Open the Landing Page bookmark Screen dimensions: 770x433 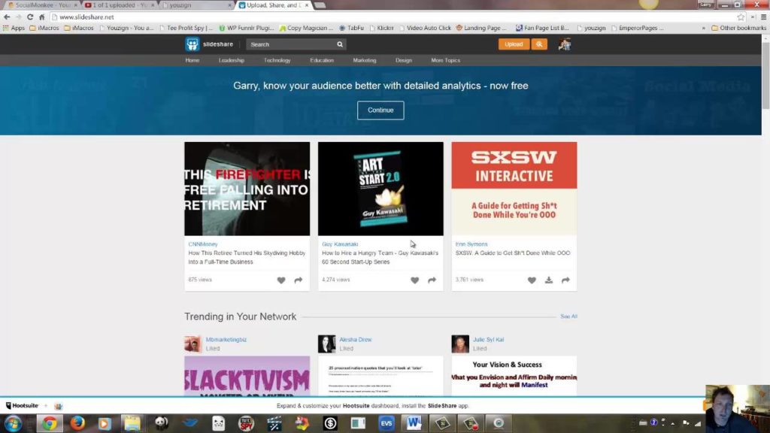click(x=481, y=28)
